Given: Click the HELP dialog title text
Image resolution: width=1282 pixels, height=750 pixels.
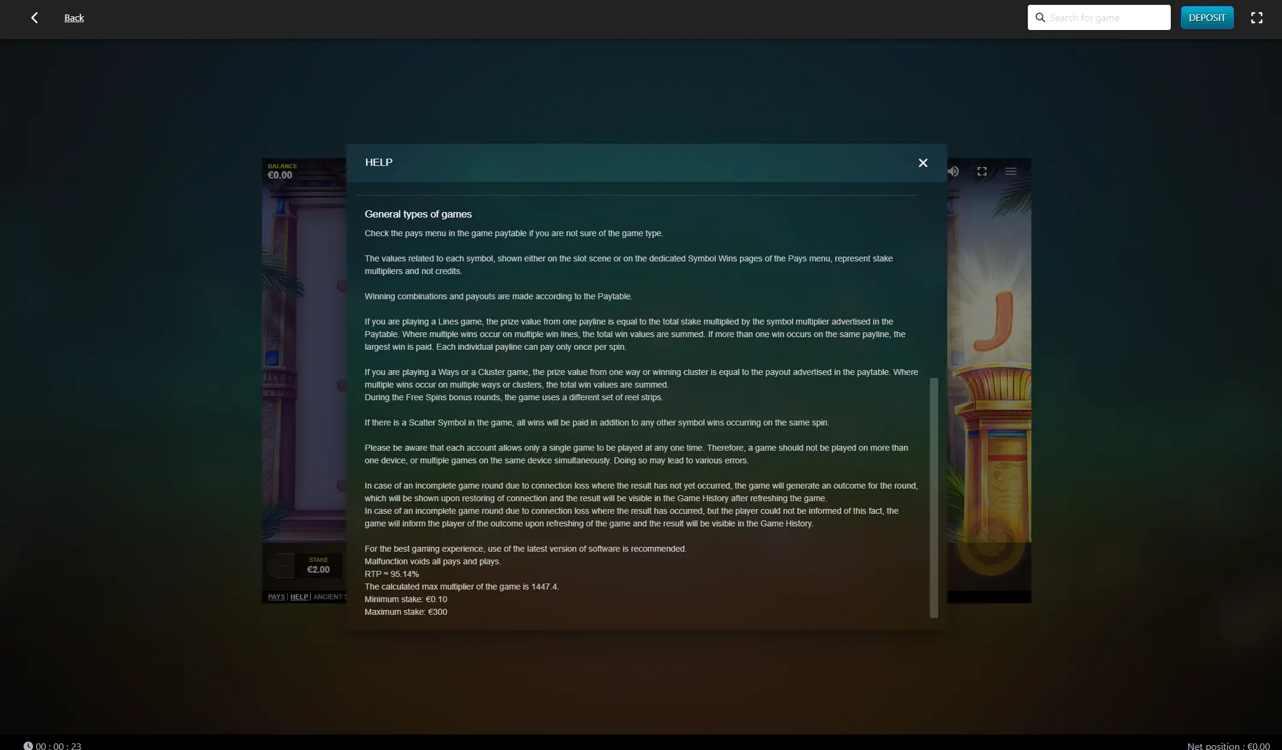Looking at the screenshot, I should [x=379, y=162].
